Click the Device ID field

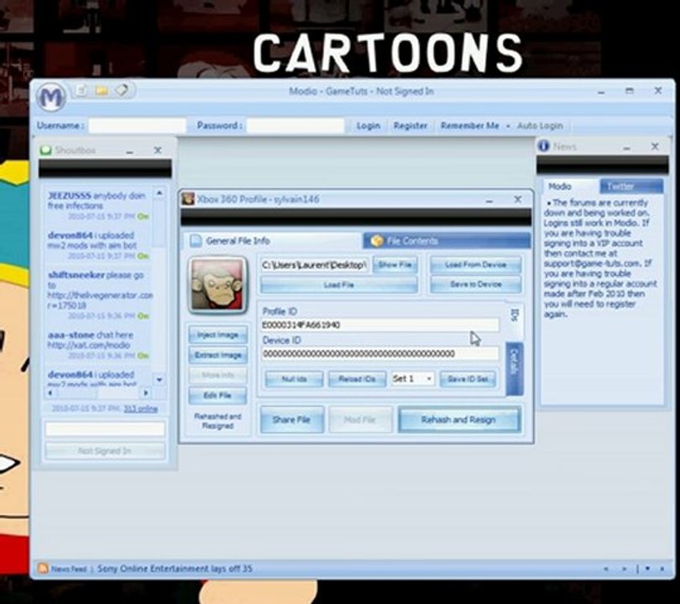(x=380, y=353)
